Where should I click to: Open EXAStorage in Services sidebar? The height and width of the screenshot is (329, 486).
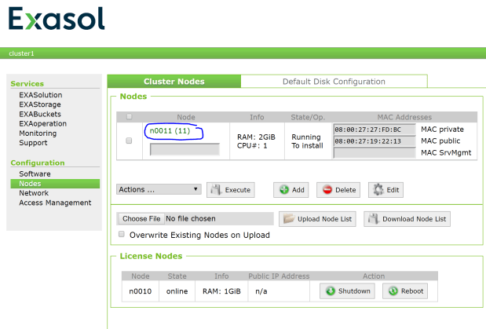39,104
